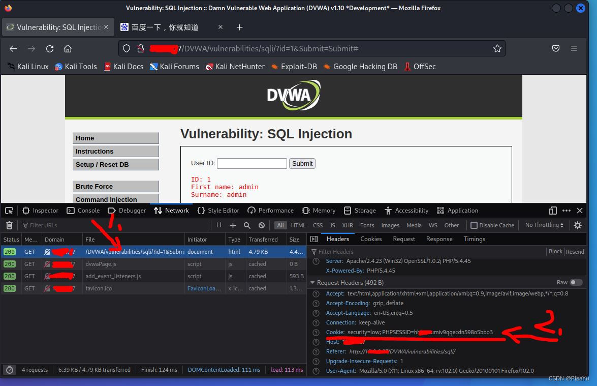Switch to the Console tab
The width and height of the screenshot is (597, 386).
[83, 211]
